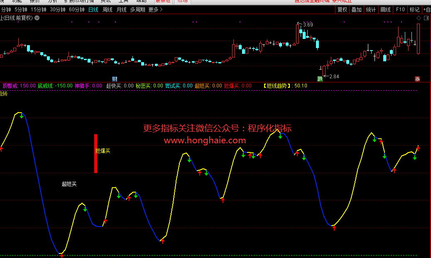Open the 统计 statistics tool
The height and width of the screenshot is (258, 431).
click(371, 10)
